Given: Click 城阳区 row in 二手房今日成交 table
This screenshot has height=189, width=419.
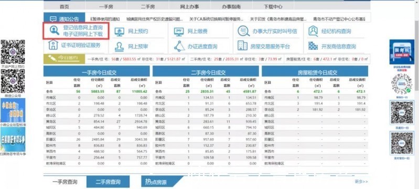Looking at the screenshot, I should (x=206, y=128).
